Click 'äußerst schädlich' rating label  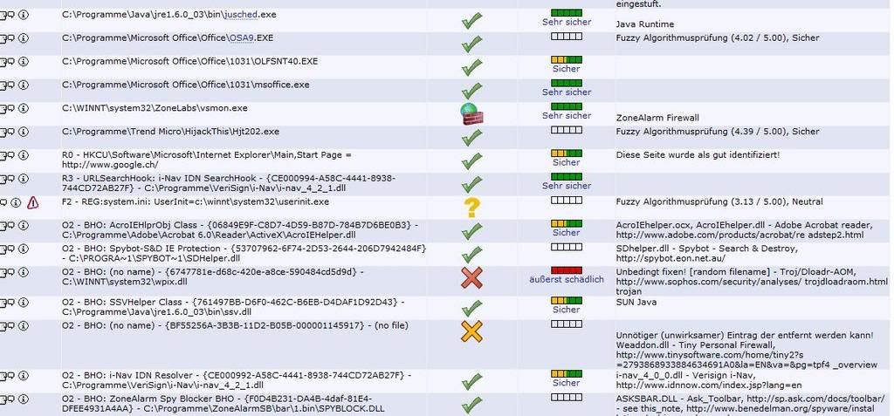point(566,279)
